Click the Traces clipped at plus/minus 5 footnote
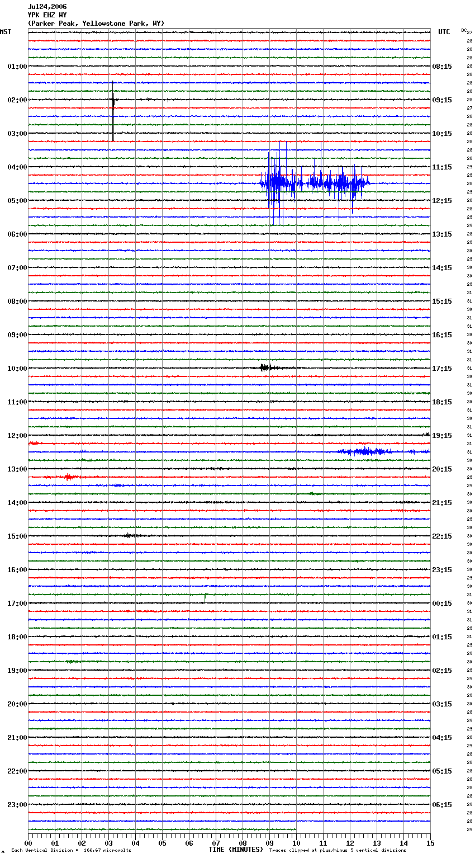Viewport: 475px width, 858px height. click(338, 851)
